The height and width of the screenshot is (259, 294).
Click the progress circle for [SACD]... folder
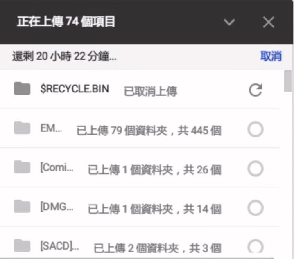click(x=256, y=247)
